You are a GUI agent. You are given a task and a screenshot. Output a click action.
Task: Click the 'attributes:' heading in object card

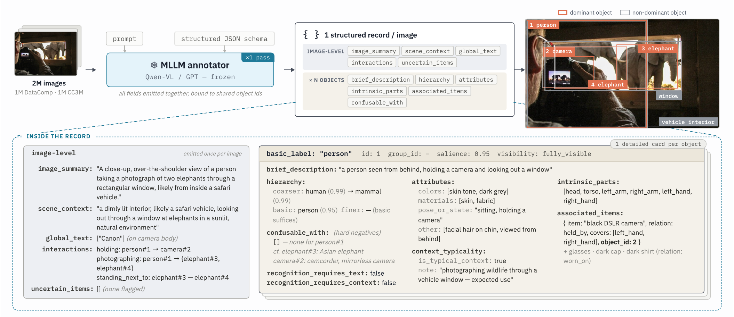click(x=433, y=182)
